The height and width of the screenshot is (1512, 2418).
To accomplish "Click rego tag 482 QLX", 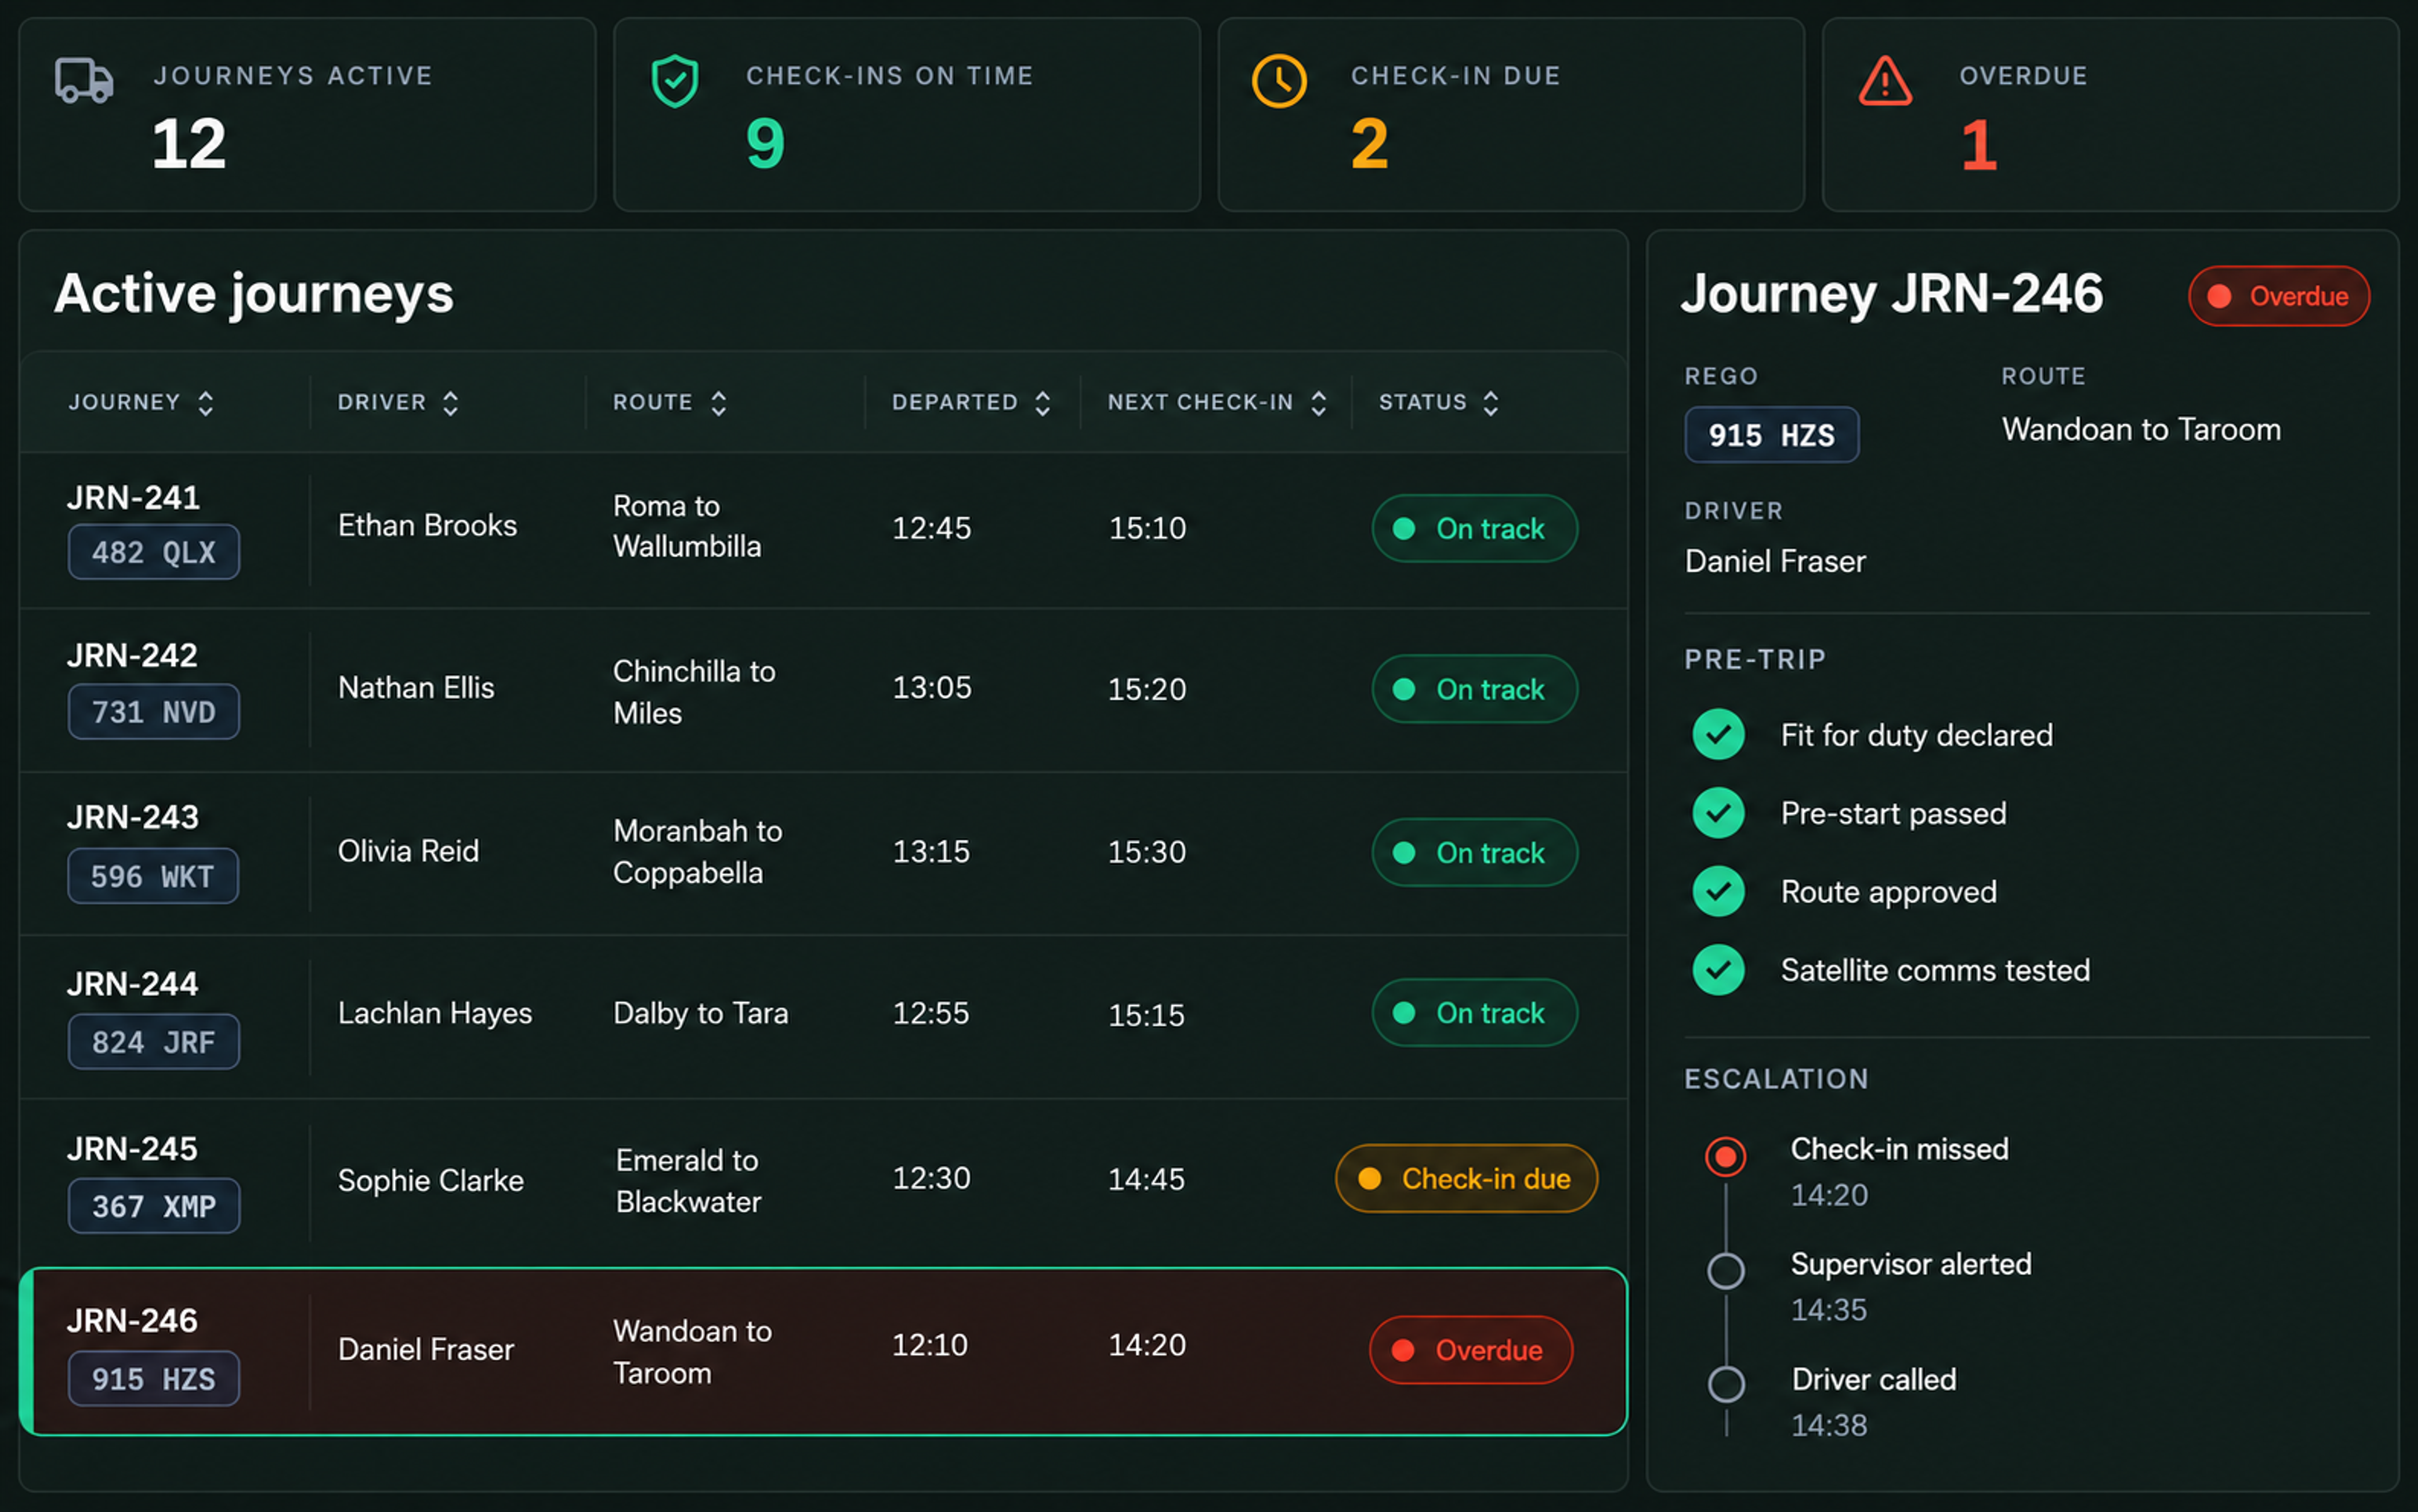I will pyautogui.click(x=154, y=552).
